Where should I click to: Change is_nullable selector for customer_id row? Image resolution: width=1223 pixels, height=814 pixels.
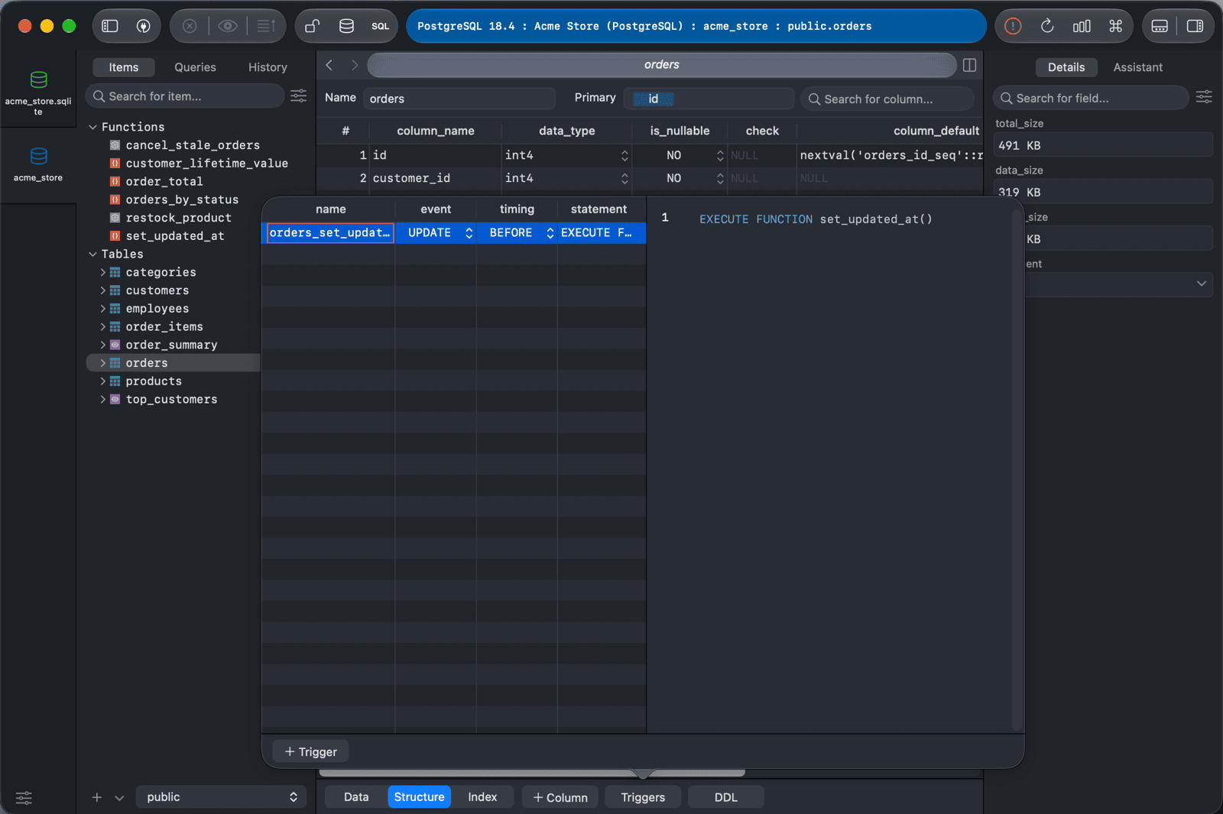(720, 178)
